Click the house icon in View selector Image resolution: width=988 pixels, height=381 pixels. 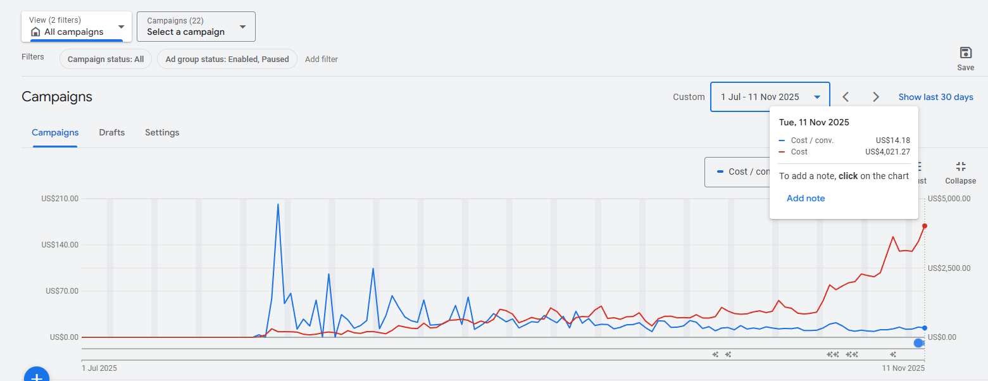point(35,32)
